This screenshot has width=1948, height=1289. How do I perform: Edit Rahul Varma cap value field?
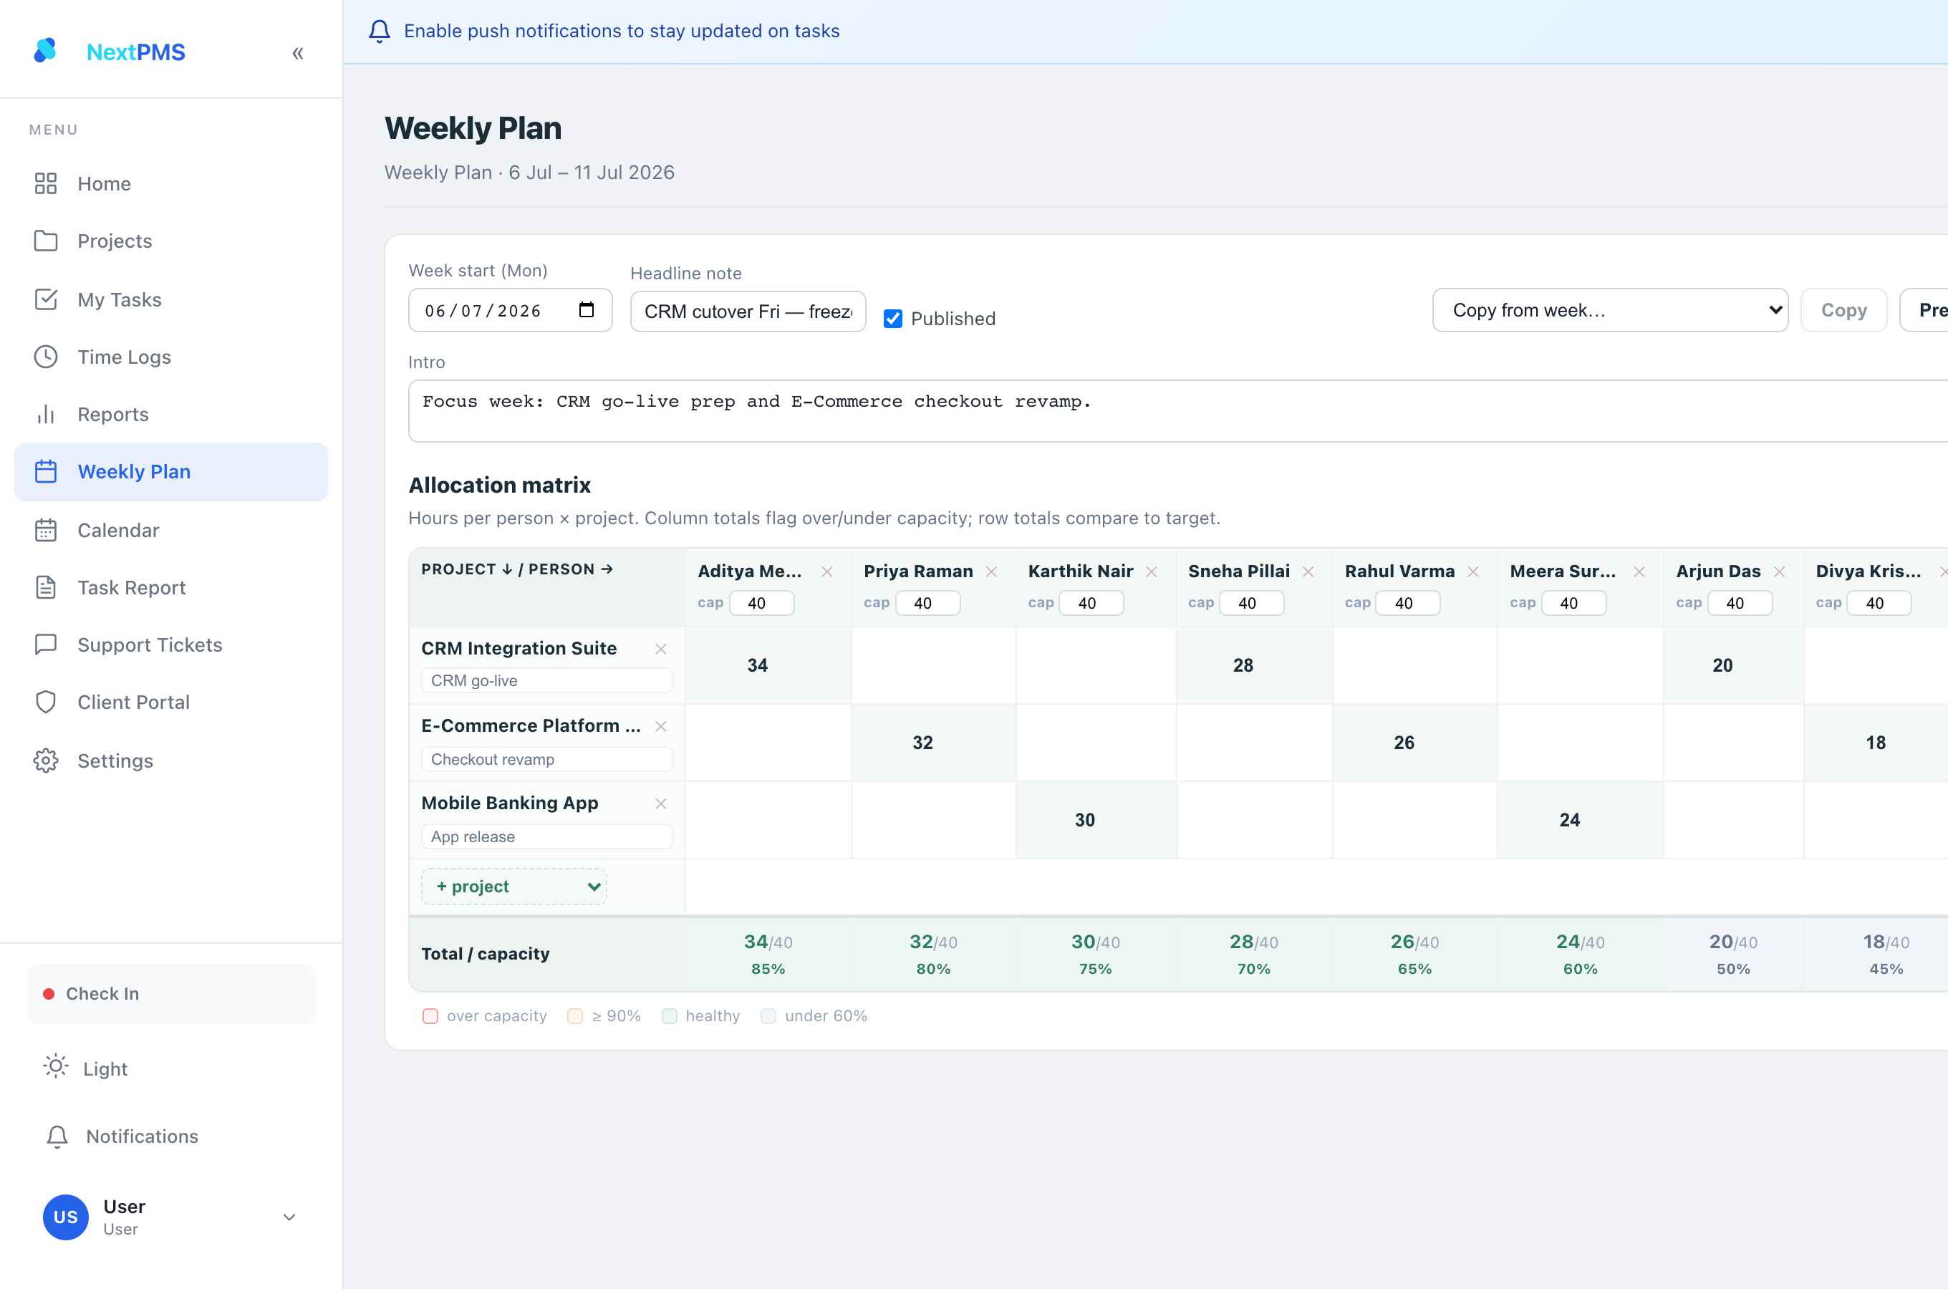1408,602
